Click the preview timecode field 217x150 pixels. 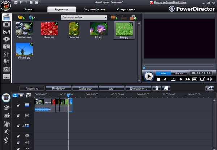pos(201,73)
